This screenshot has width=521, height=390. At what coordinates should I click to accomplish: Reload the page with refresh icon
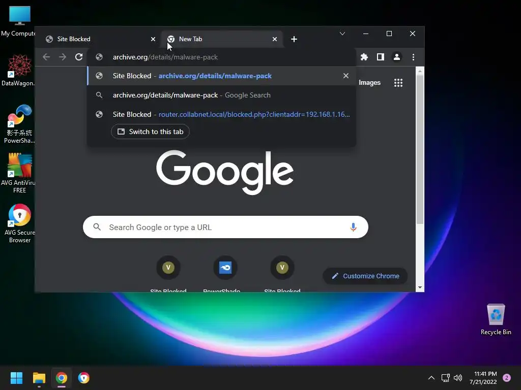[x=79, y=57]
